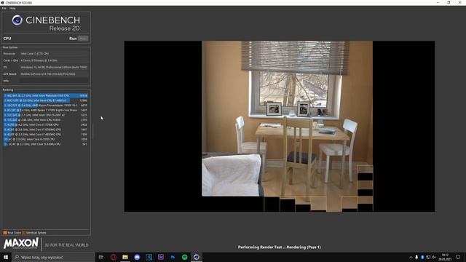Select rank 3 Ryzen Threadripper 1950X entry
The width and height of the screenshot is (466, 262).
(x=45, y=105)
